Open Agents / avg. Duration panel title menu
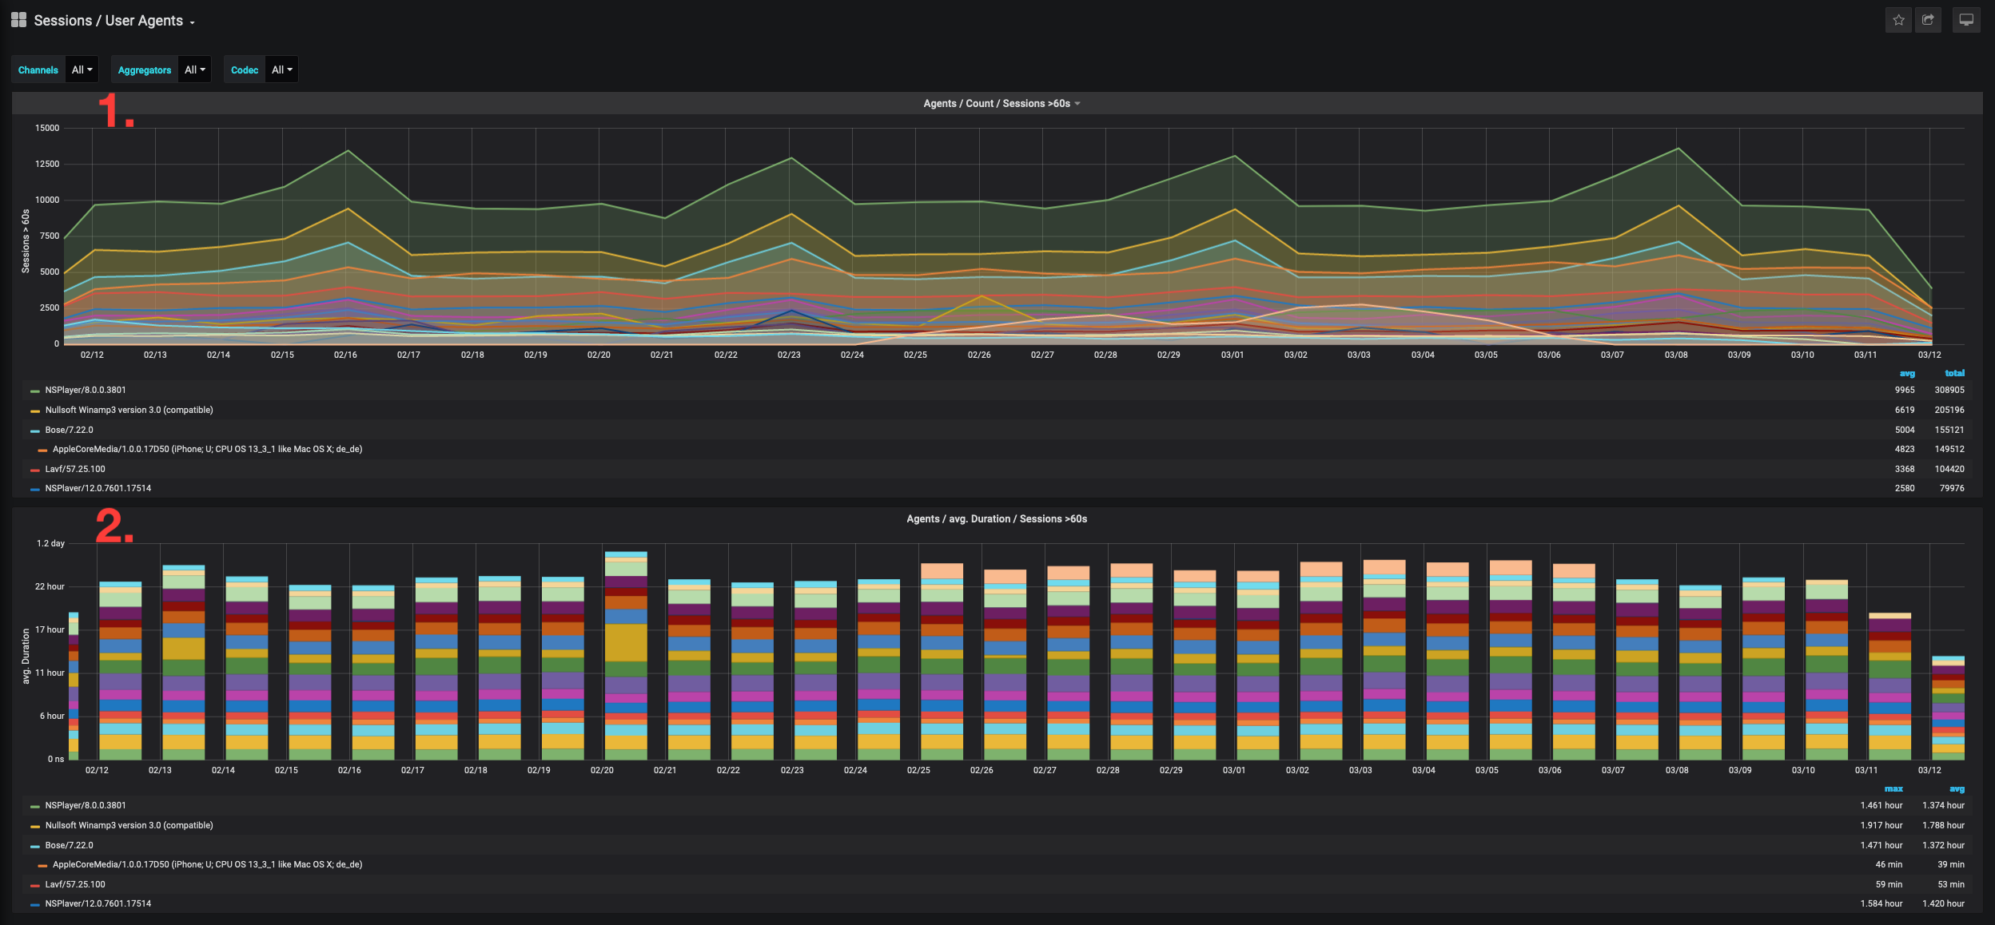The height and width of the screenshot is (925, 1995). pos(997,519)
